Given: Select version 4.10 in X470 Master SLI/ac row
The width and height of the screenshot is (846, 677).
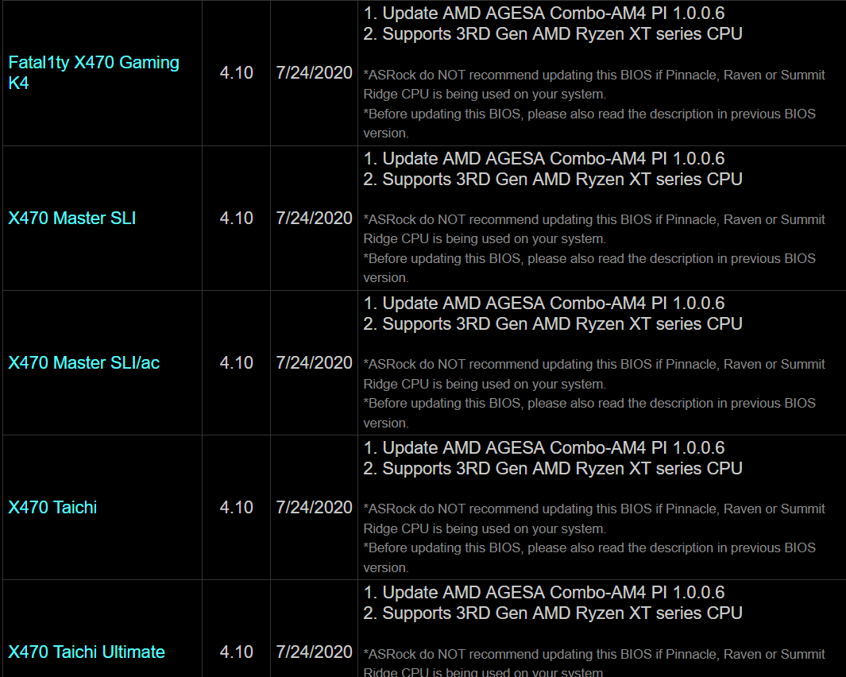Looking at the screenshot, I should pos(236,363).
